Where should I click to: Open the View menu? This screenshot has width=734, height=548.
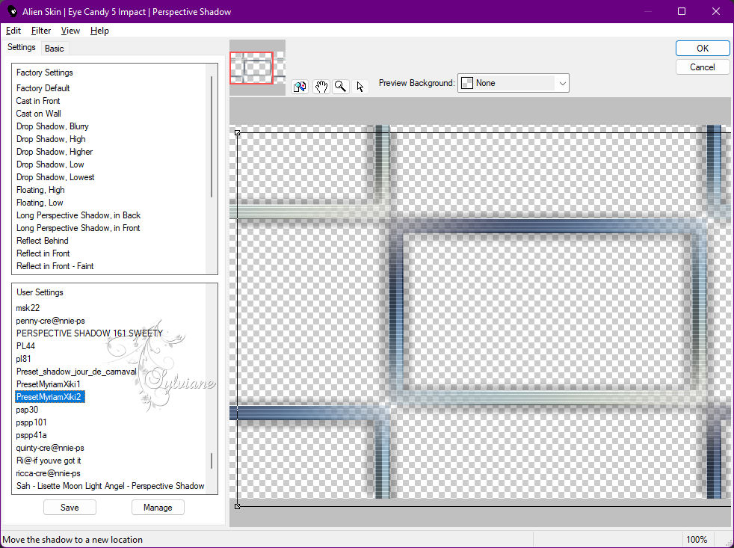coord(70,31)
